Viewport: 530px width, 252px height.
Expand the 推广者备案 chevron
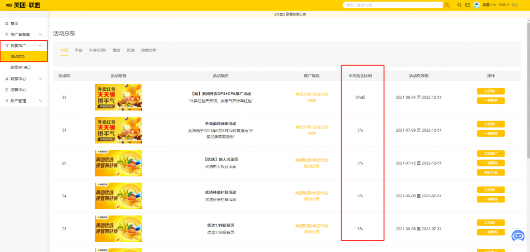point(40,35)
